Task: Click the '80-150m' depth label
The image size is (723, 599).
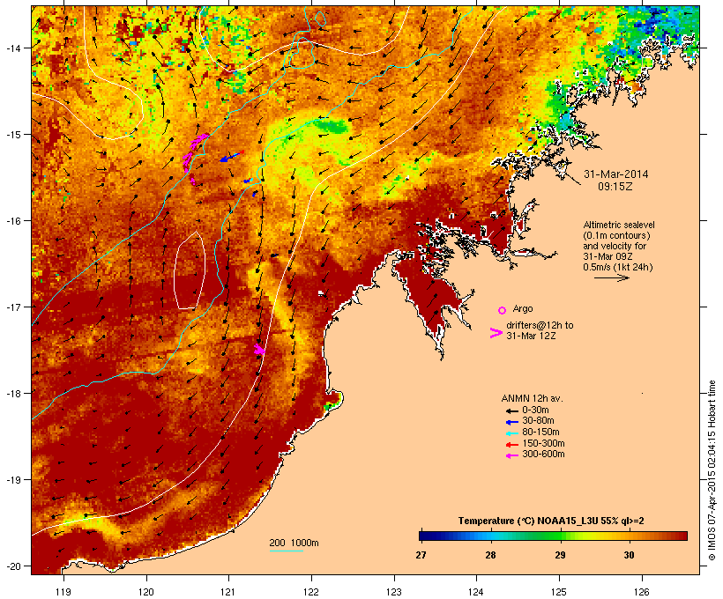Action: pos(540,433)
